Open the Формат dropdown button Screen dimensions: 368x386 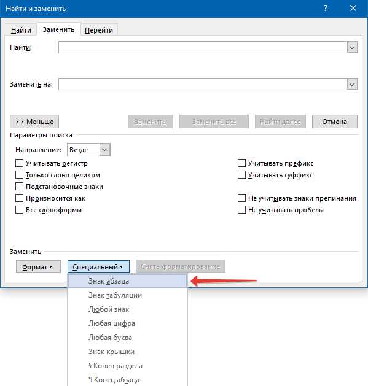click(38, 267)
